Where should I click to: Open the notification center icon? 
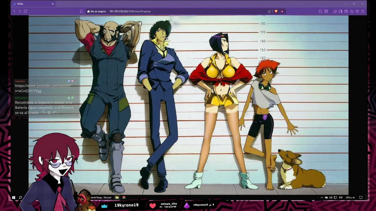[x=361, y=198]
